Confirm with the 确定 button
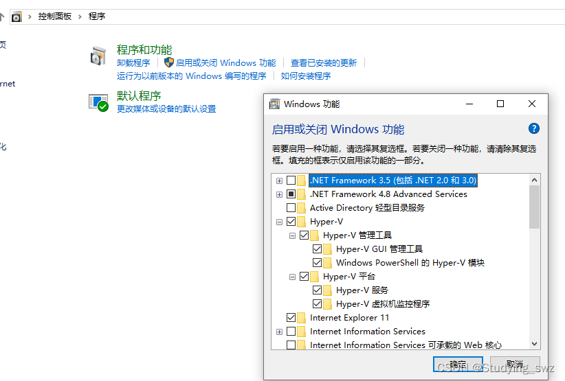The width and height of the screenshot is (565, 381). [458, 364]
